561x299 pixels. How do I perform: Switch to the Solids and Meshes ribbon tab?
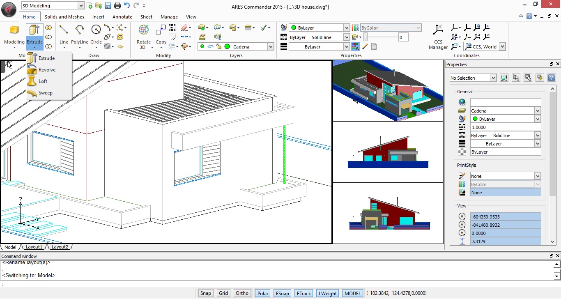tap(64, 17)
